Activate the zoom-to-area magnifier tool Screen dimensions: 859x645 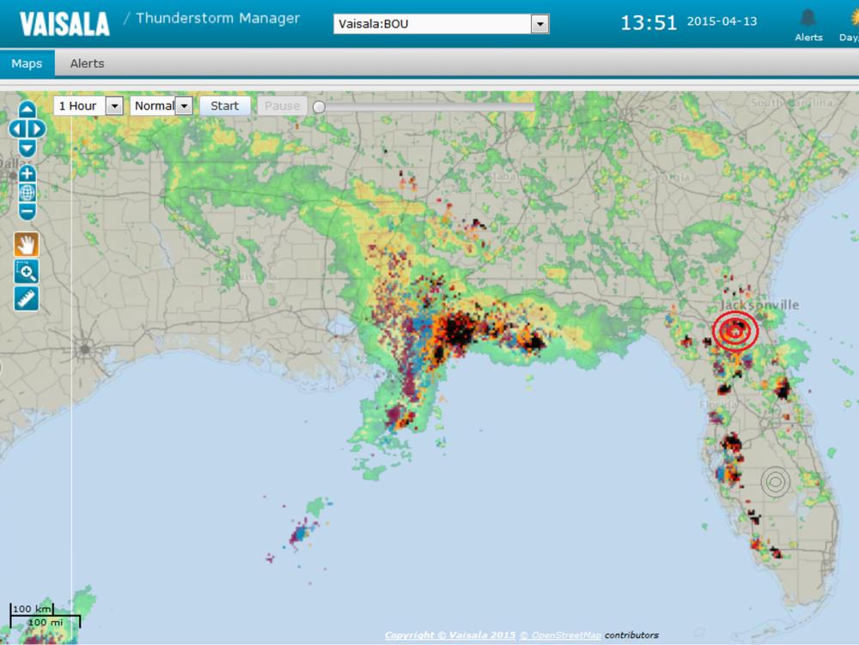pos(27,272)
